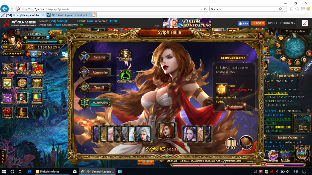Open the Spiele Optionen dropdown
The image size is (312, 175).
pyautogui.click(x=281, y=23)
